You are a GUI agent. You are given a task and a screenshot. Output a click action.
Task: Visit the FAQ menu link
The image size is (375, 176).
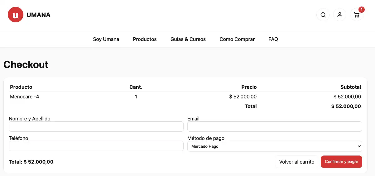pyautogui.click(x=273, y=39)
